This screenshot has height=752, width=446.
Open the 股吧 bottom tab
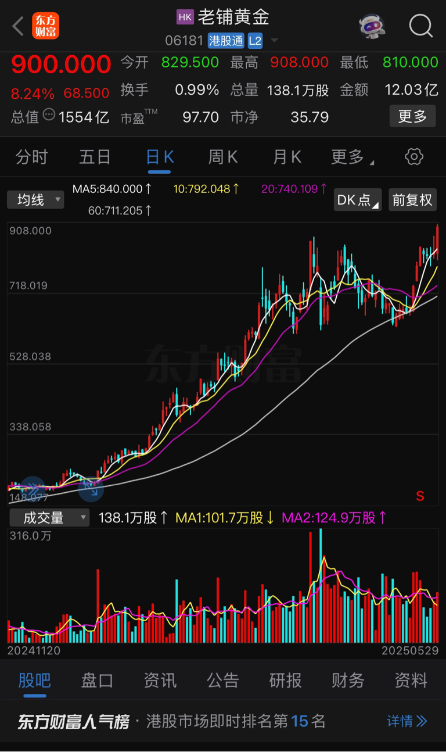[x=34, y=681]
